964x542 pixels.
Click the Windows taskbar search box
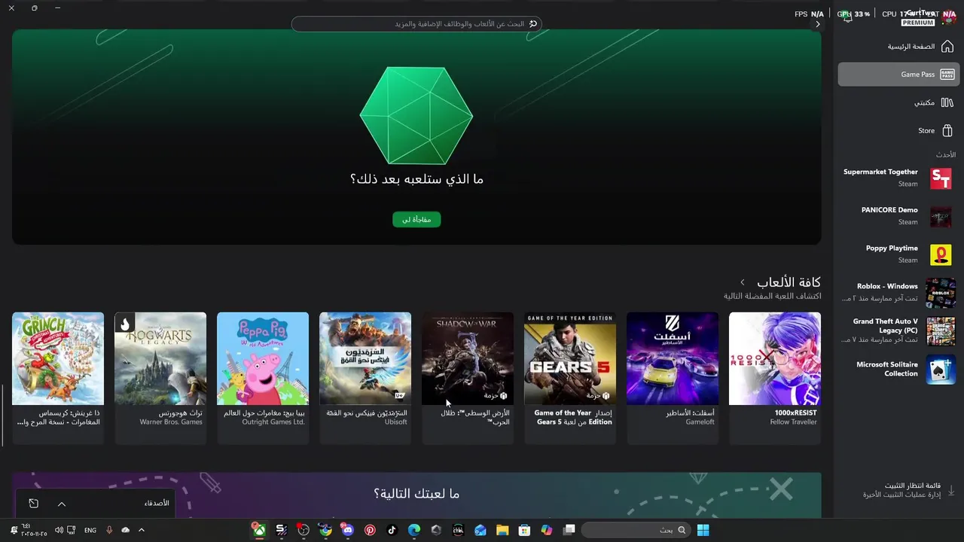[635, 530]
